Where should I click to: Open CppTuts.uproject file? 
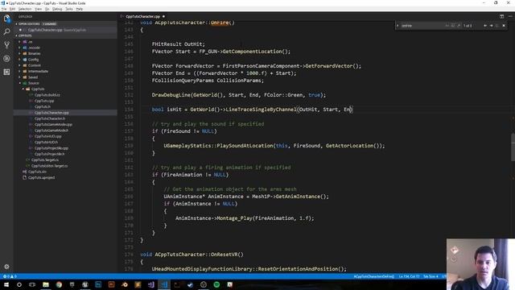(x=41, y=178)
